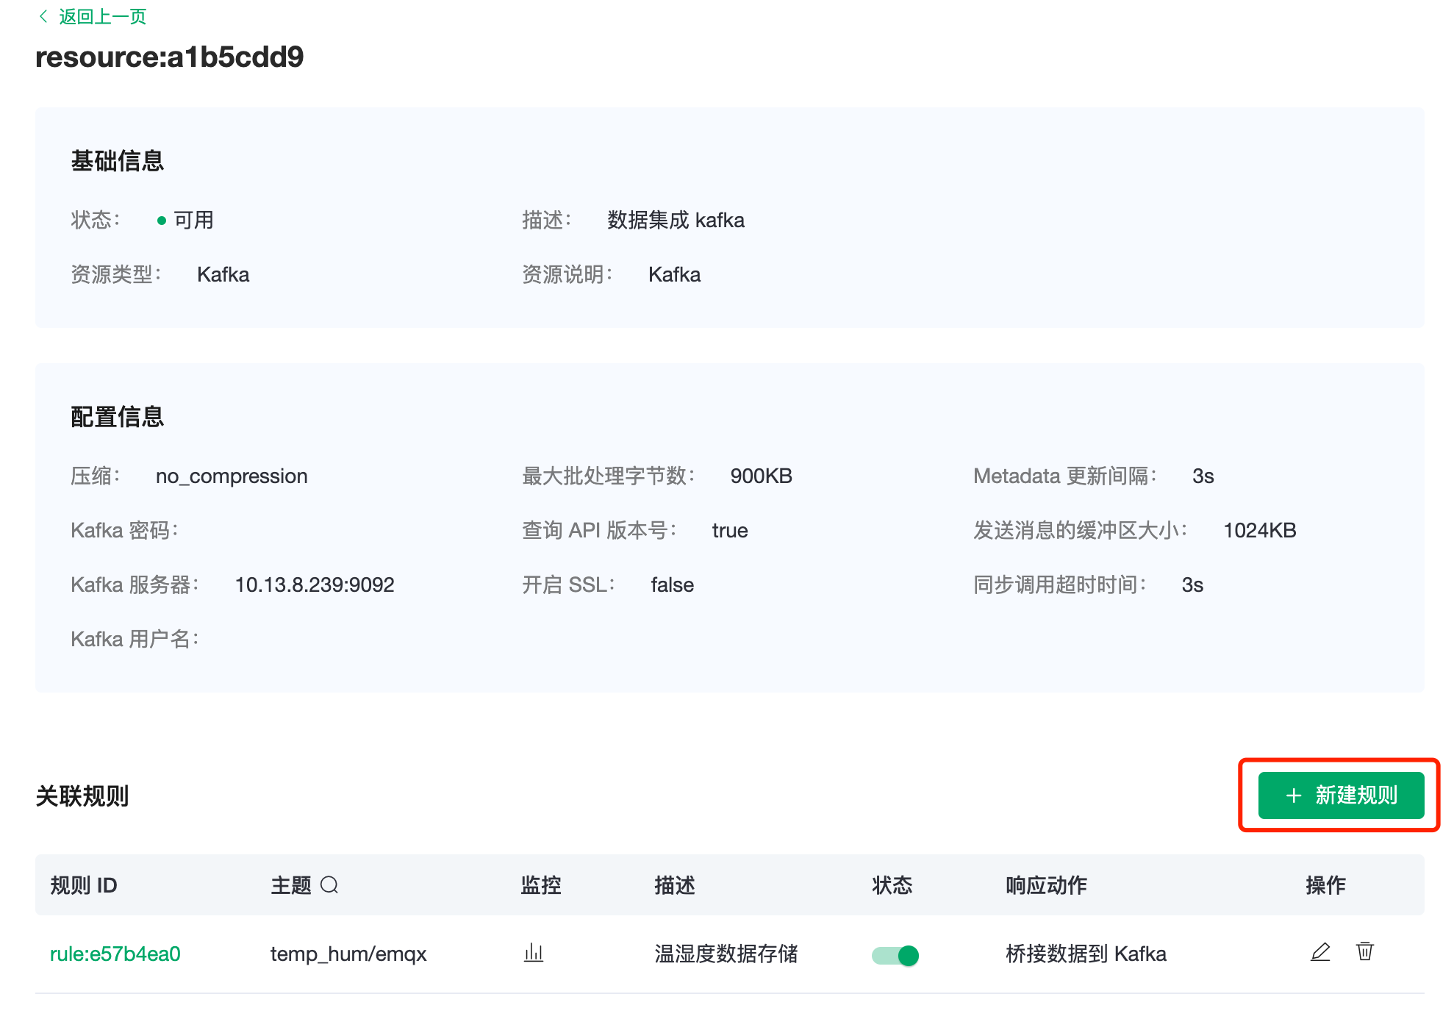
Task: Click the back chevron arrow icon
Action: [x=43, y=16]
